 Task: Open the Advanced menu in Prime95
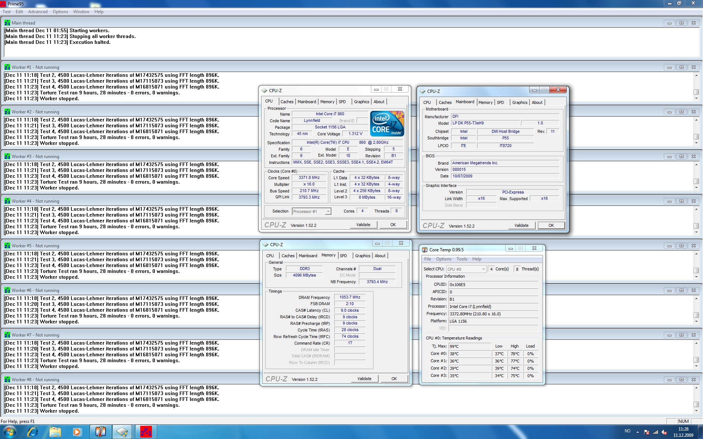[38, 12]
